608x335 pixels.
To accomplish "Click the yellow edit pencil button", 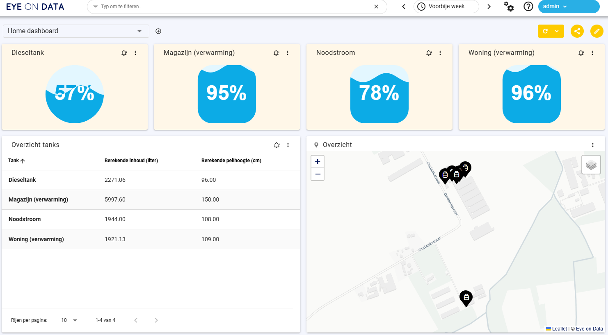I will (x=597, y=31).
